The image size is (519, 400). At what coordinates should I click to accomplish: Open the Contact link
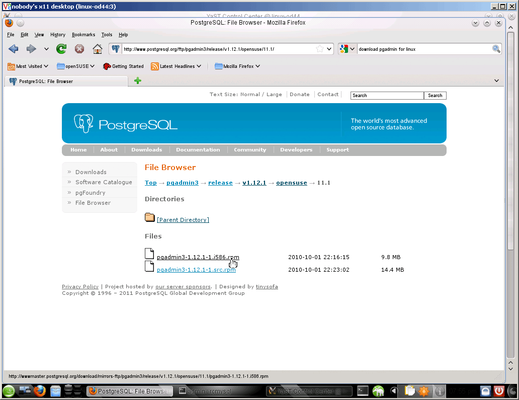pyautogui.click(x=328, y=95)
